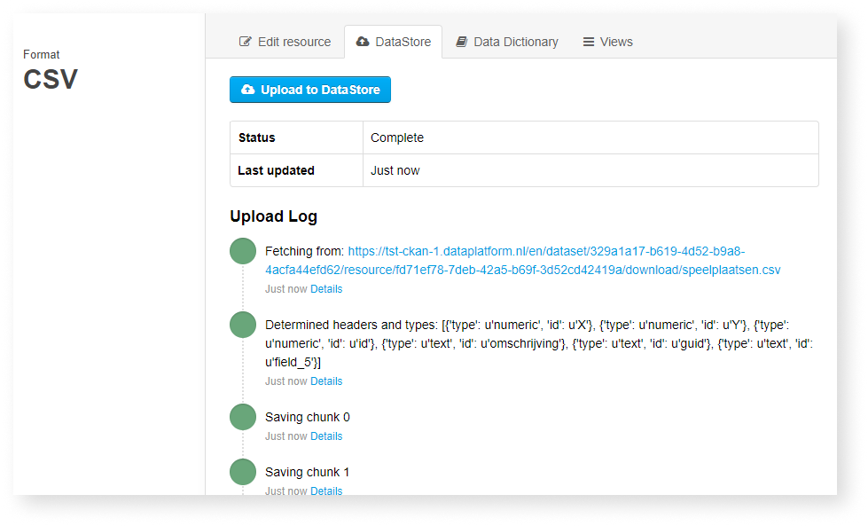Click the book icon on Data Dictionary tab
868x526 pixels.
coord(462,42)
